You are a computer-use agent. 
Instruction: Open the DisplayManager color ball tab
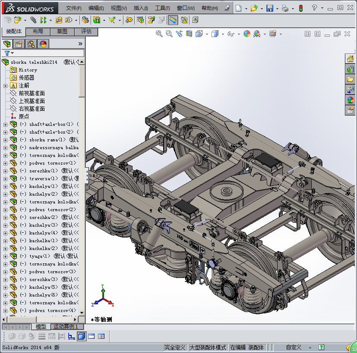point(43,44)
